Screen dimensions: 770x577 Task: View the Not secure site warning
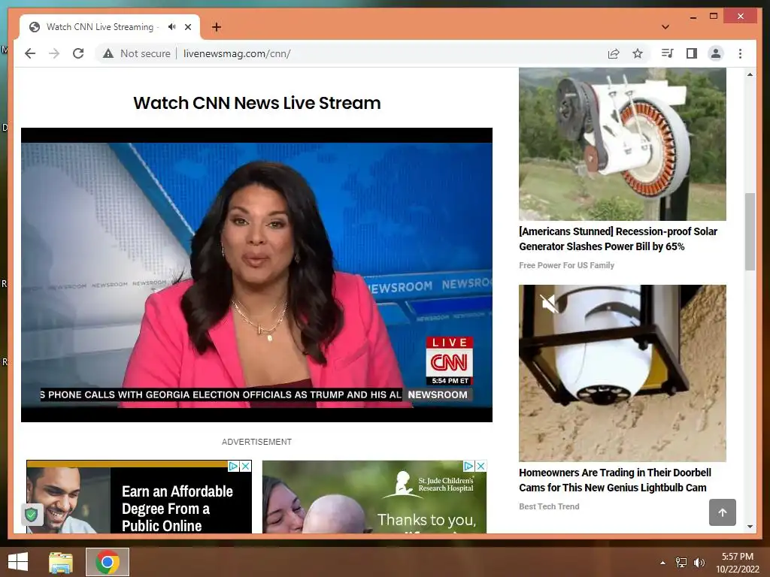137,53
